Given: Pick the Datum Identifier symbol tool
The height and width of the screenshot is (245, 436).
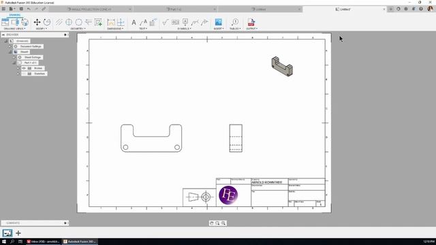Looking at the screenshot, I should tap(185, 22).
